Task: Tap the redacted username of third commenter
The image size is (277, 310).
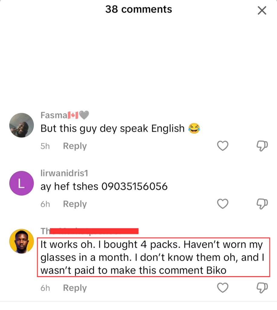Action: point(89,231)
